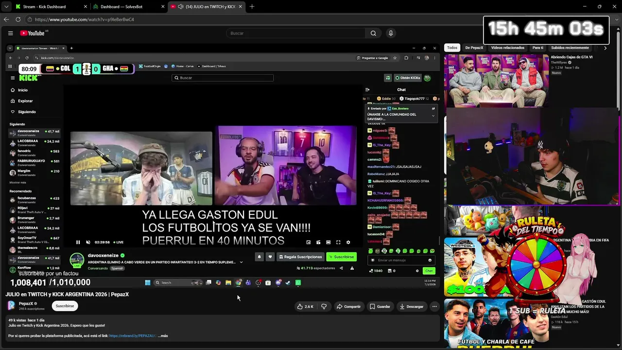This screenshot has width=622, height=350.
Task: Like the video with the thumbs-up button
Action: 305,306
